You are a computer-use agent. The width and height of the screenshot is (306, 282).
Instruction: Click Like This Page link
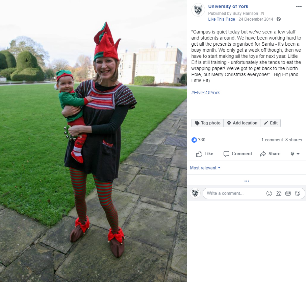[222, 19]
